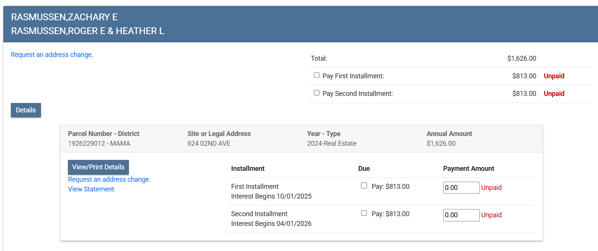Click the Interest Begins 10/01/2025 text

[x=271, y=196]
